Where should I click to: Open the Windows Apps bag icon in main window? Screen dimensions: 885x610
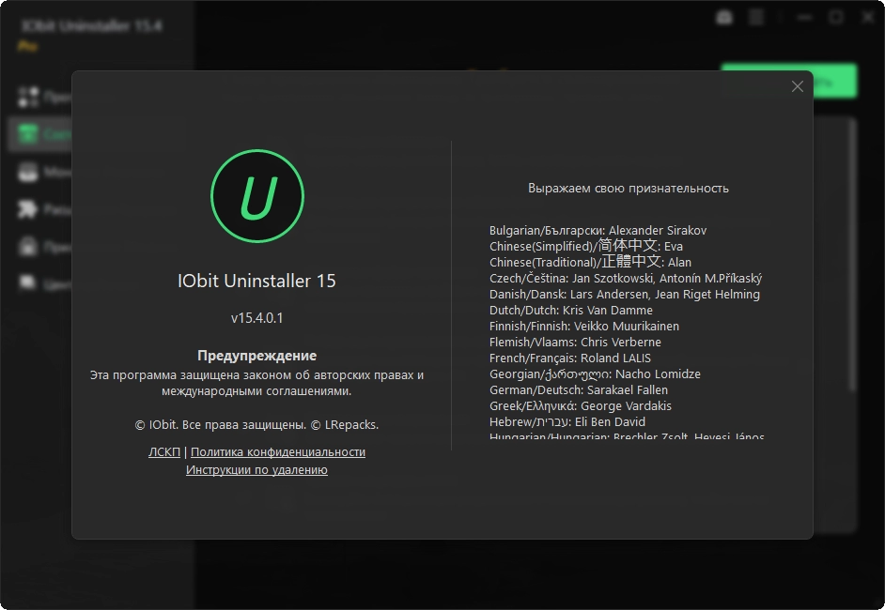tap(27, 247)
